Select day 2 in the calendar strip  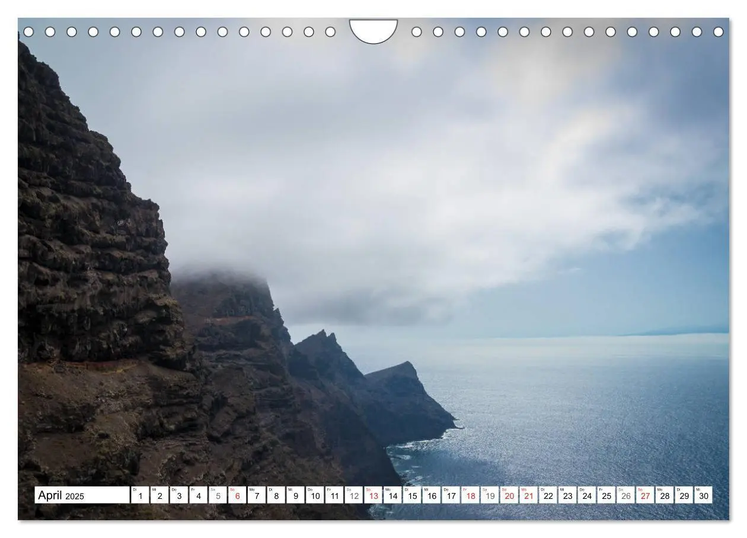[x=159, y=495]
